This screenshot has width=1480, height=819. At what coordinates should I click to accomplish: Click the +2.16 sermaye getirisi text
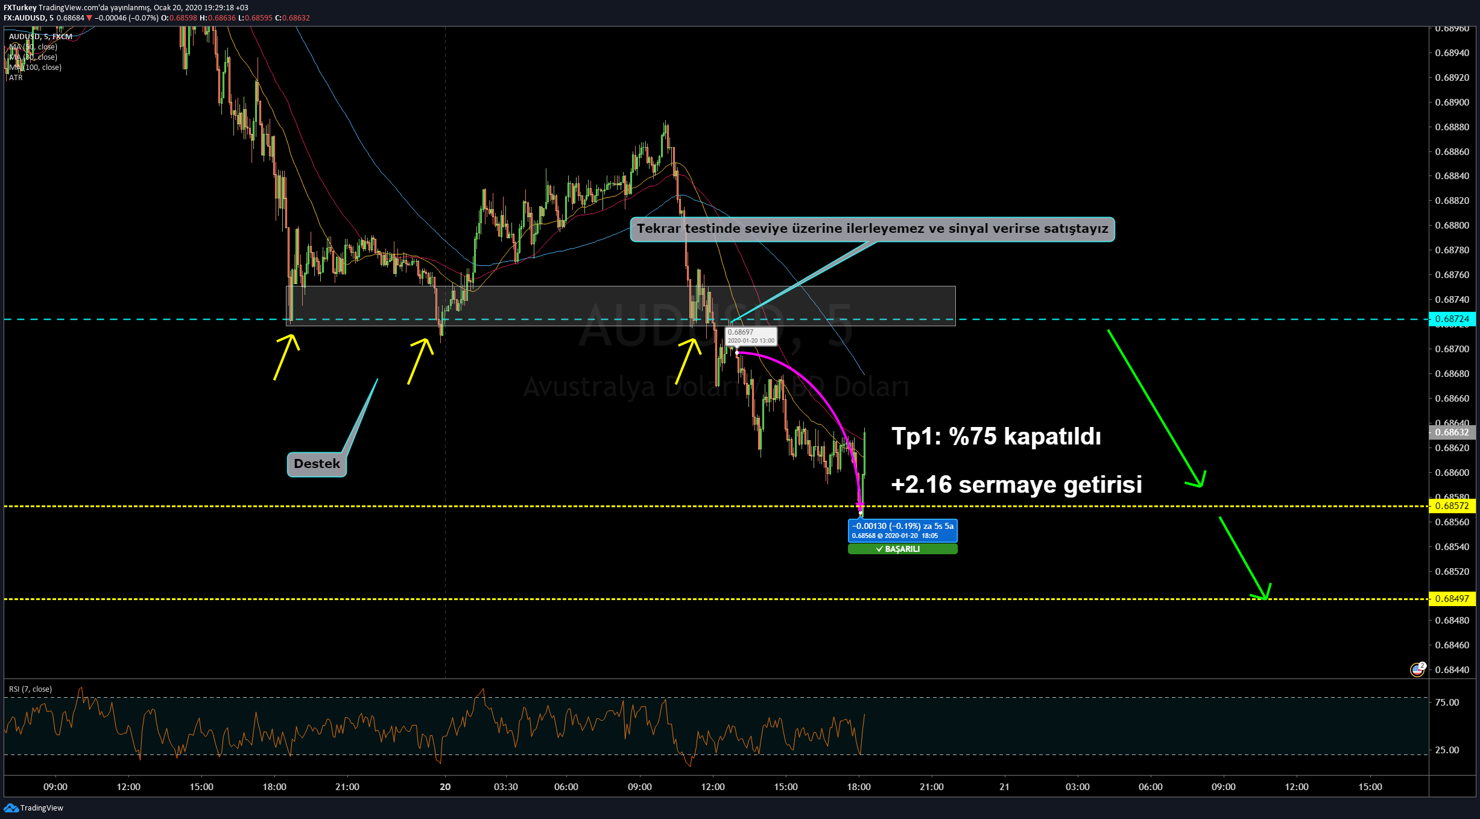(x=1017, y=485)
